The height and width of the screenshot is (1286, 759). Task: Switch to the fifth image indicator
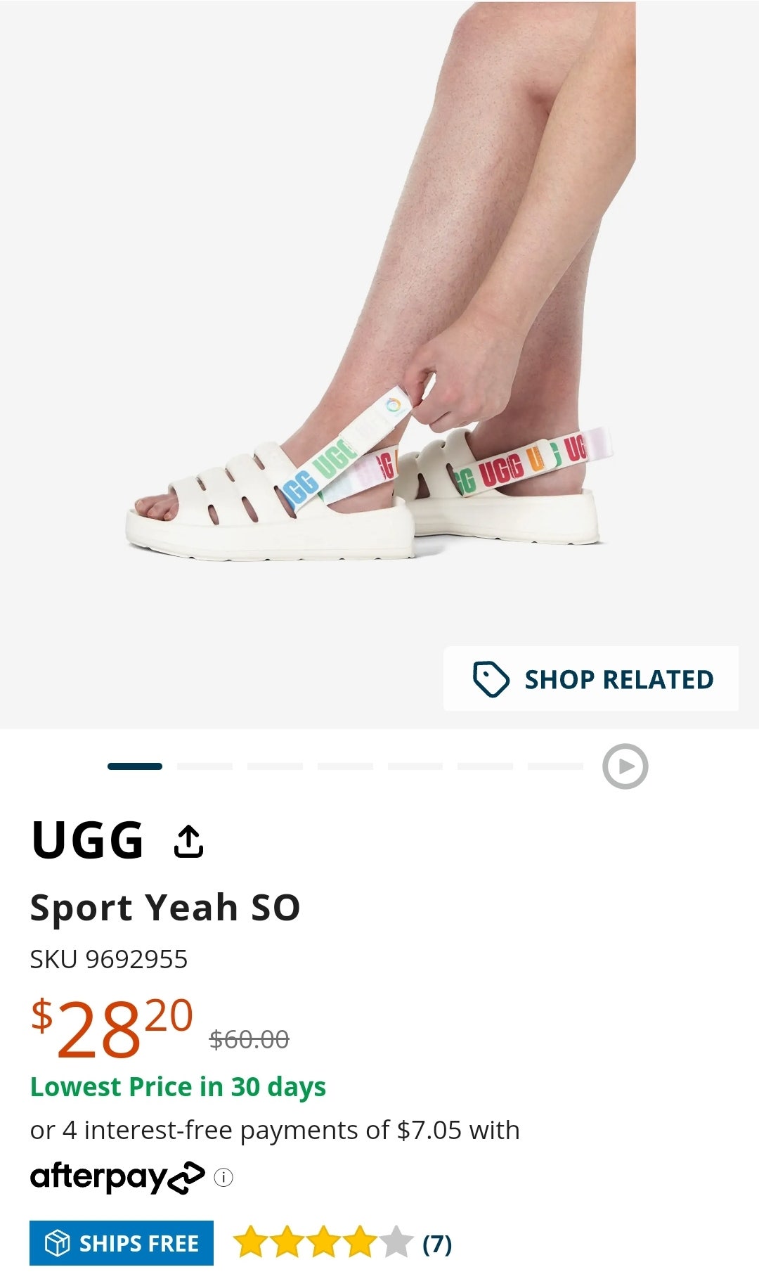coord(415,766)
